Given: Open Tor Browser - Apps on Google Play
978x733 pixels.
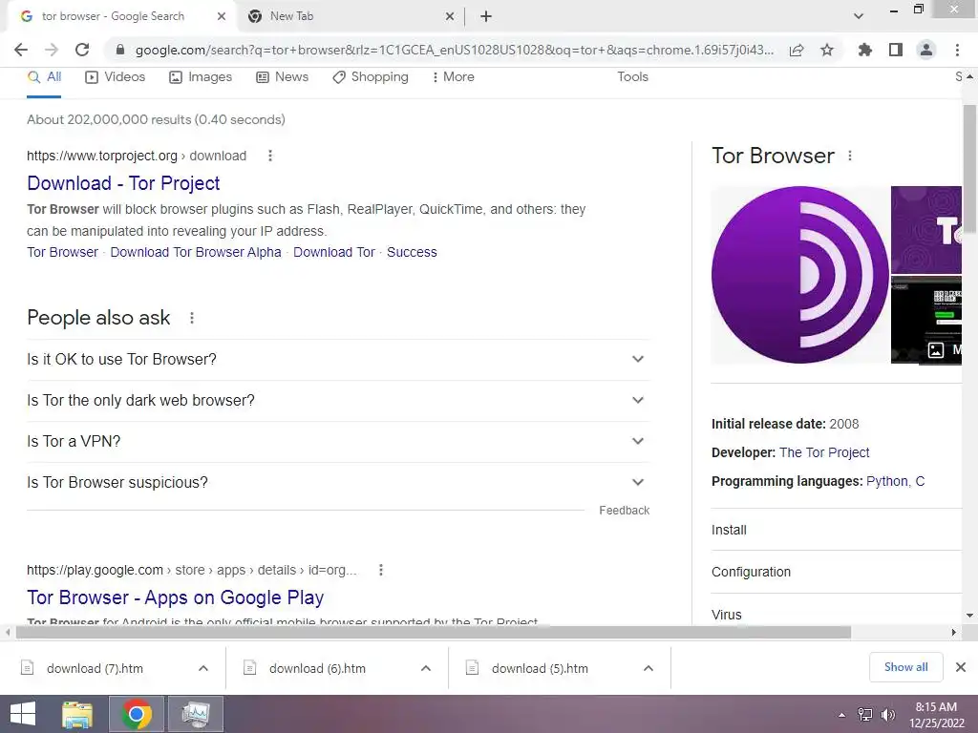Looking at the screenshot, I should [176, 597].
